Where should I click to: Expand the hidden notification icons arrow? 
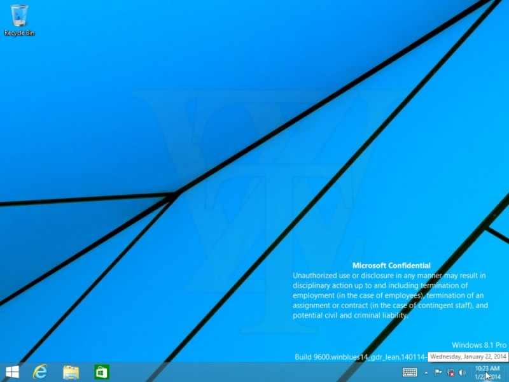coord(425,372)
